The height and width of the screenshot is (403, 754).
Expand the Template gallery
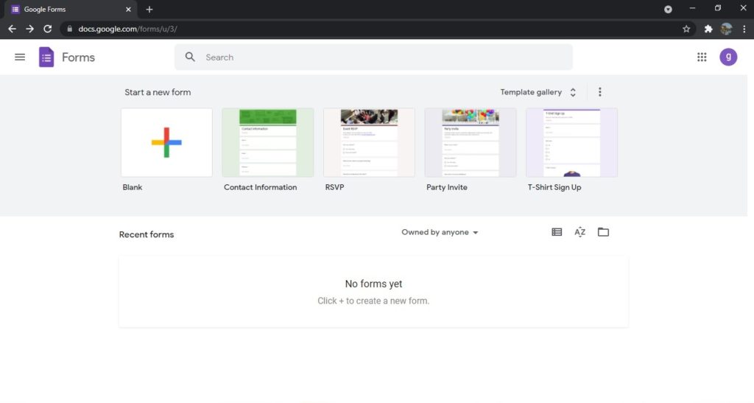pos(538,92)
